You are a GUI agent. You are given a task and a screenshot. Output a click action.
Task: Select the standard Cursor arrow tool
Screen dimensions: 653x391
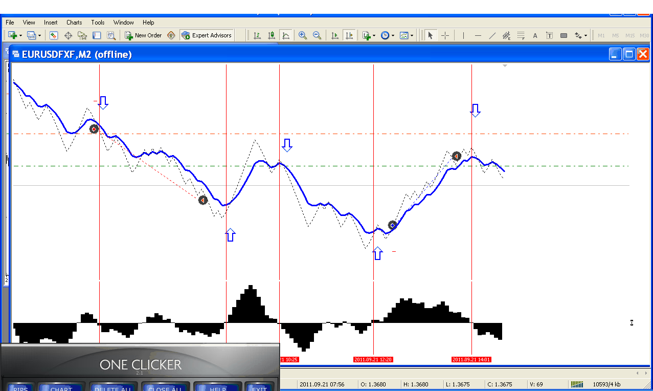coord(430,35)
